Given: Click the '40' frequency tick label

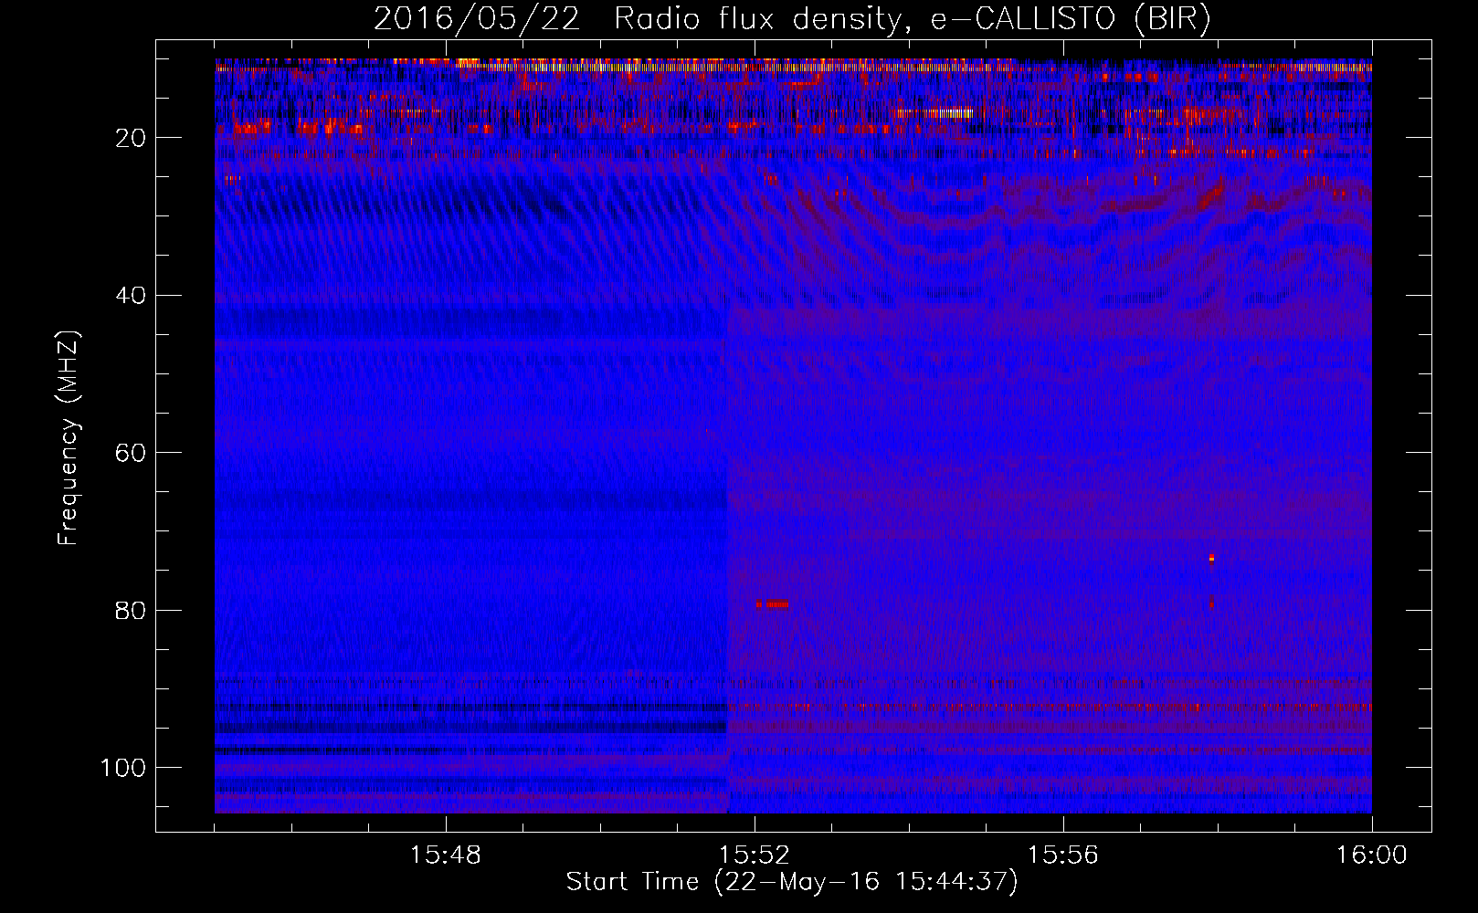Looking at the screenshot, I should point(132,296).
